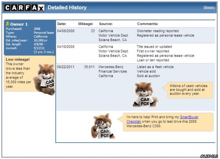This screenshot has height=159, width=220.
Task: Select the date 04/08/2008
Action: coord(66,31)
